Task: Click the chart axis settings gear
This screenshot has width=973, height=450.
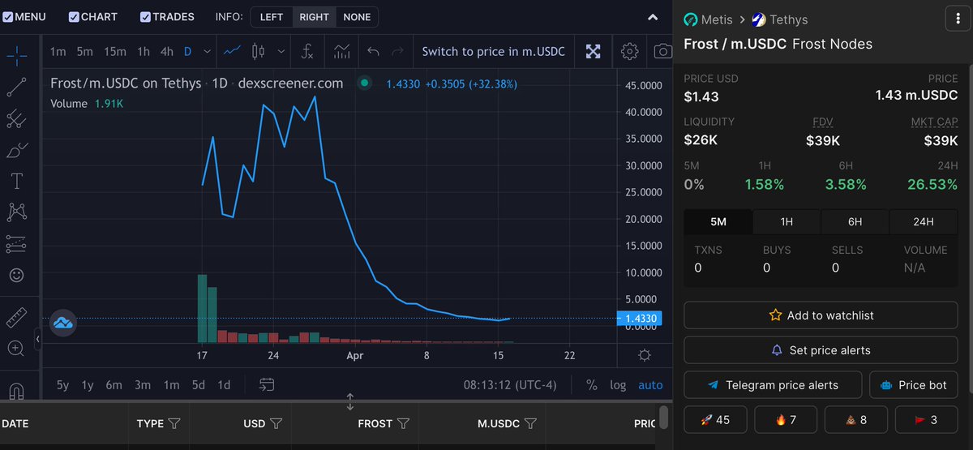Action: pos(645,355)
